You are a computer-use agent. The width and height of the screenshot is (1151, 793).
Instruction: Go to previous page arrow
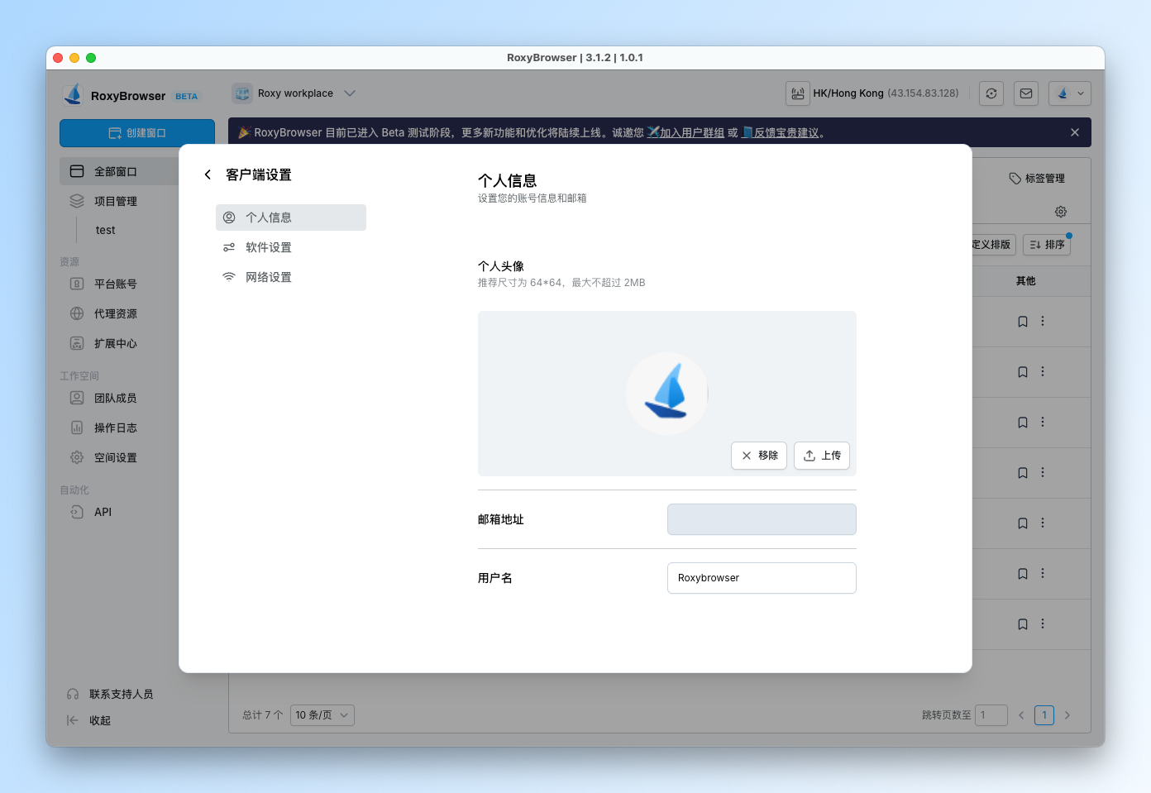click(x=1021, y=715)
